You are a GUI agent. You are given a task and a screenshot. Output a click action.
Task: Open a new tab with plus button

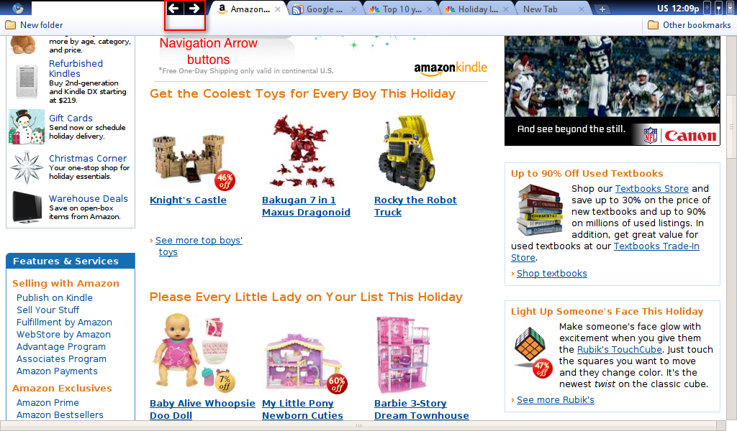point(602,9)
